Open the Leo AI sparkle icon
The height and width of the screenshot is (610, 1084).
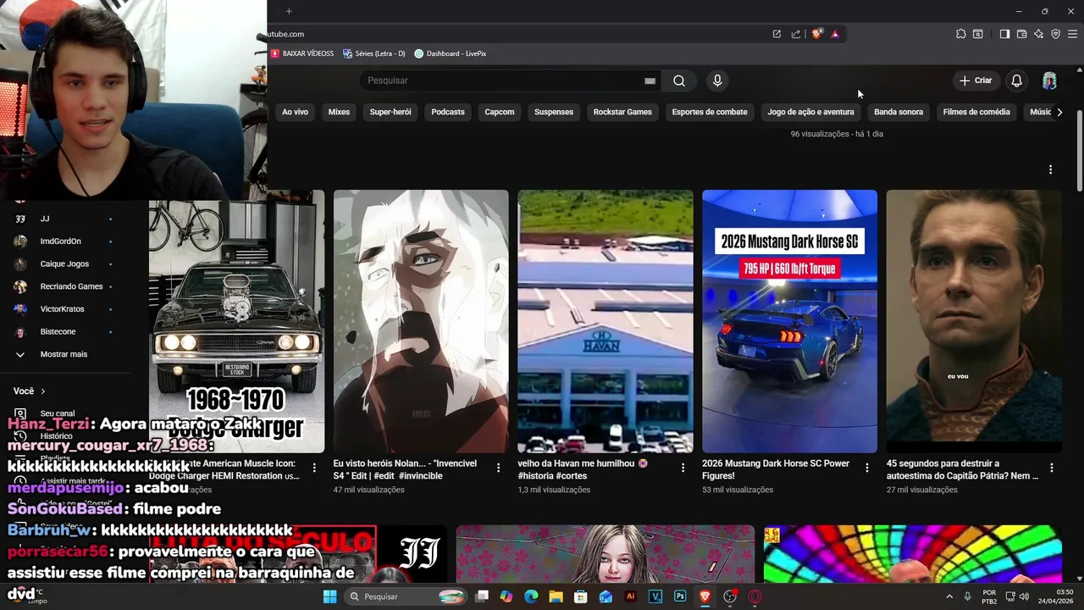(x=1038, y=34)
